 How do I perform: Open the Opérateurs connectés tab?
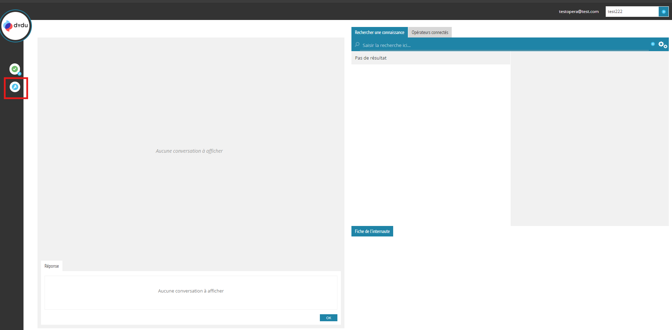(430, 33)
